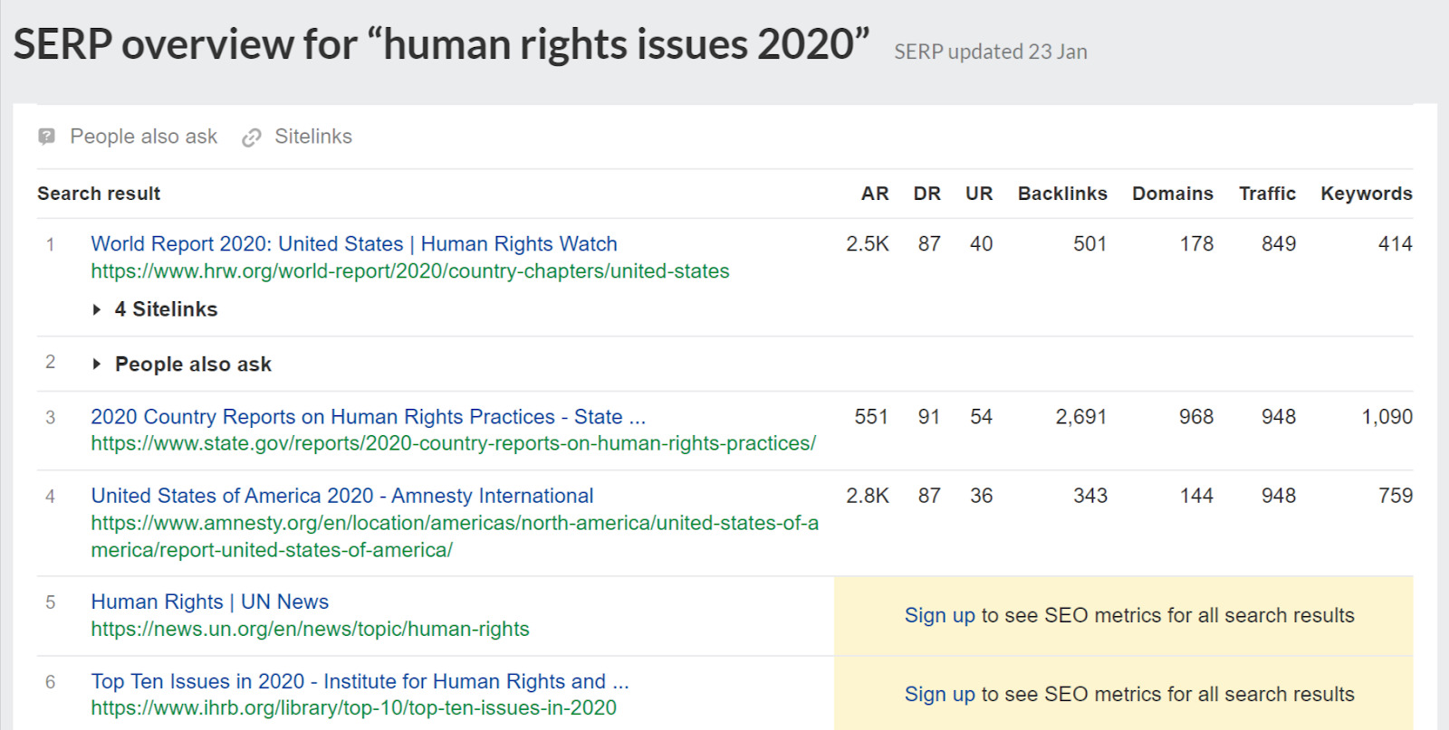Click the SERP overview page heading
The image size is (1449, 730).
tap(441, 44)
